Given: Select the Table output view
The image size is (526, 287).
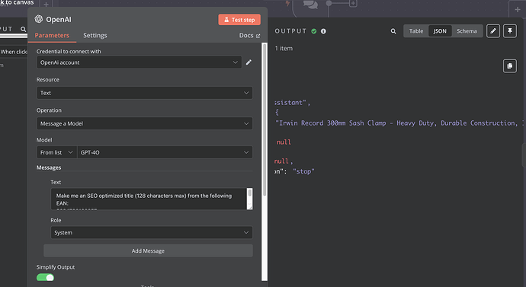Looking at the screenshot, I should [416, 31].
